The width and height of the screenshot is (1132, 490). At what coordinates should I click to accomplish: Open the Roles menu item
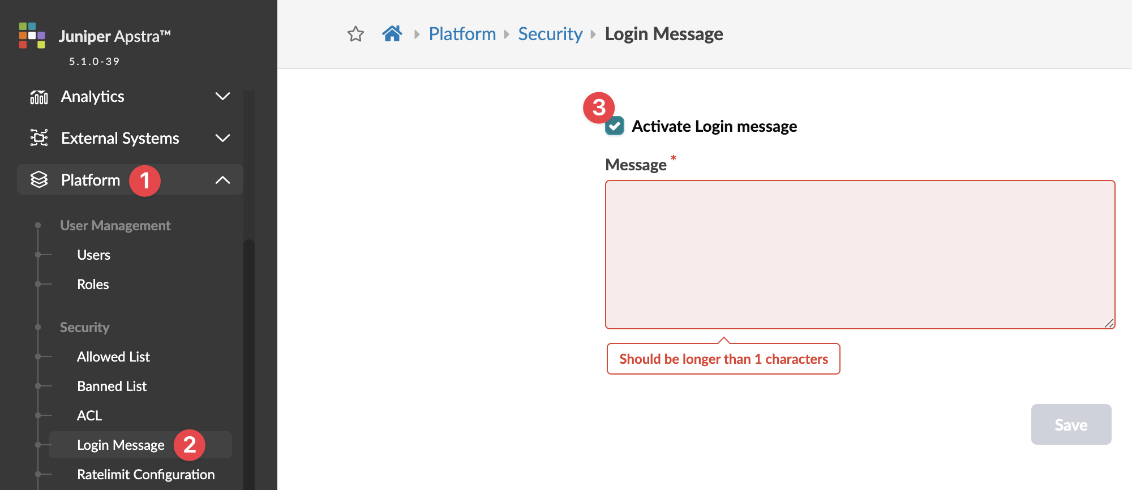click(93, 285)
